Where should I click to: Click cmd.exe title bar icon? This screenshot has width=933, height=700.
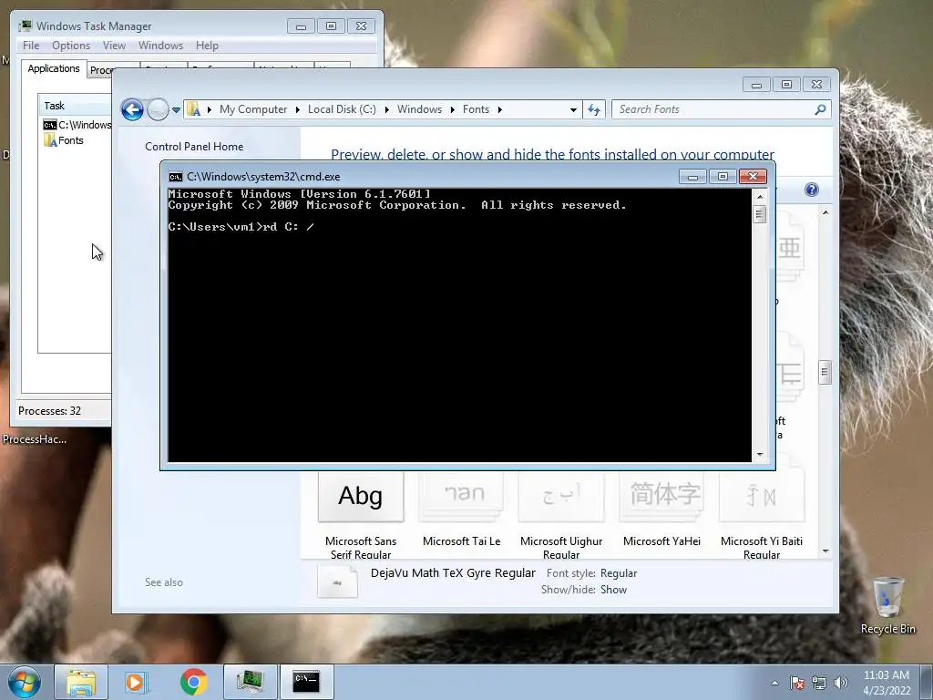[x=176, y=177]
